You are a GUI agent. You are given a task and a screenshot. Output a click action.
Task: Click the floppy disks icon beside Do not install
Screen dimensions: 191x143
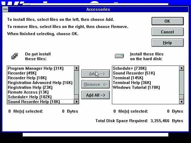[x=15, y=56]
